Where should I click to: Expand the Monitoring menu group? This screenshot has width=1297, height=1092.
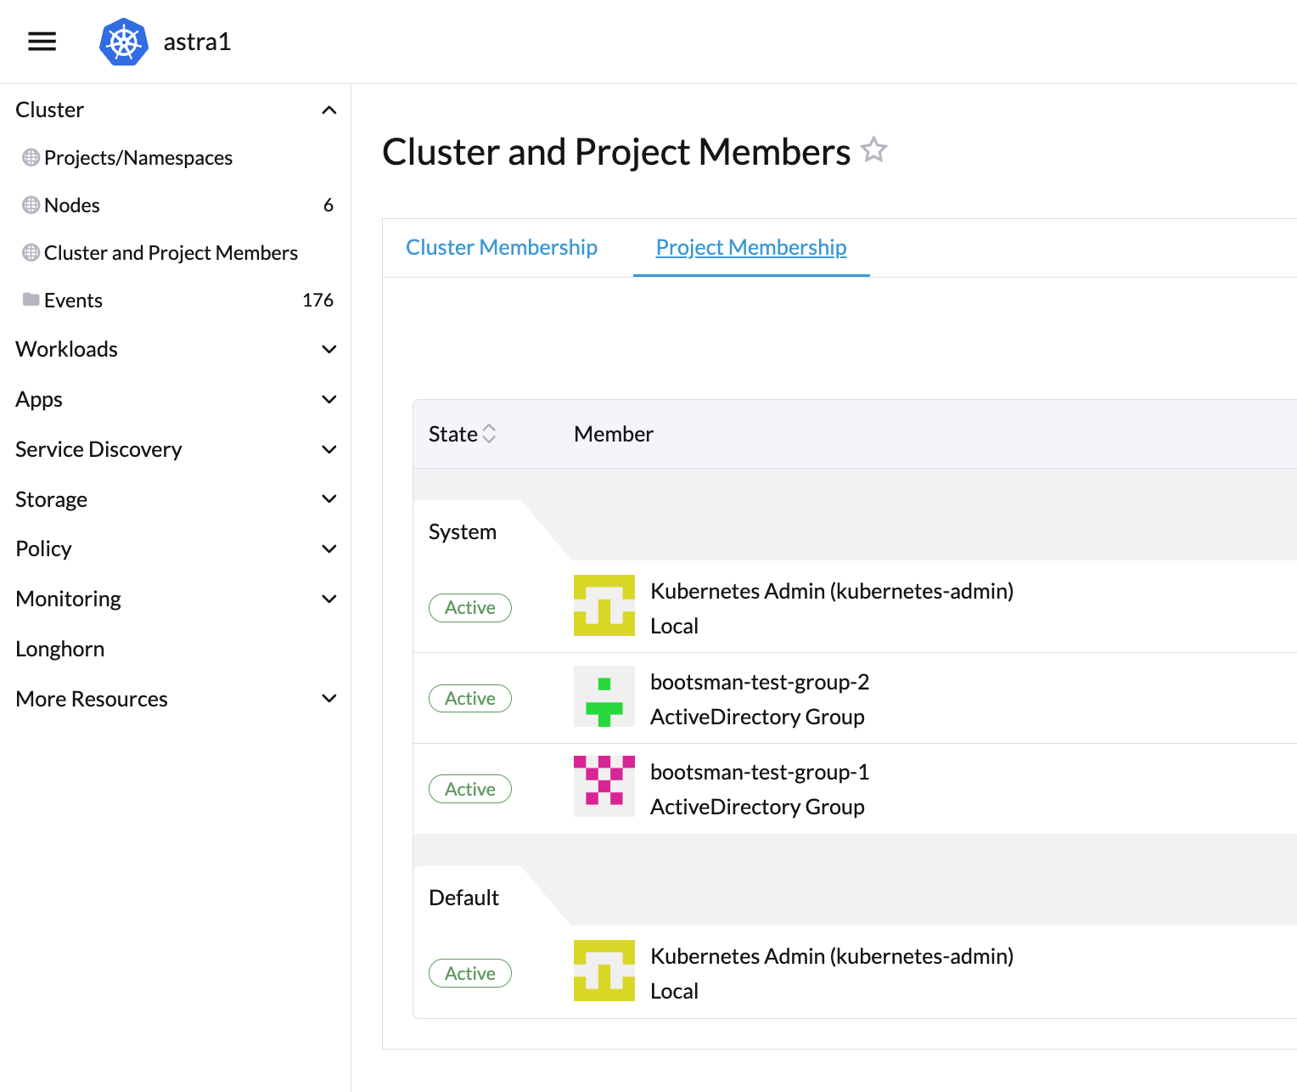(x=329, y=599)
